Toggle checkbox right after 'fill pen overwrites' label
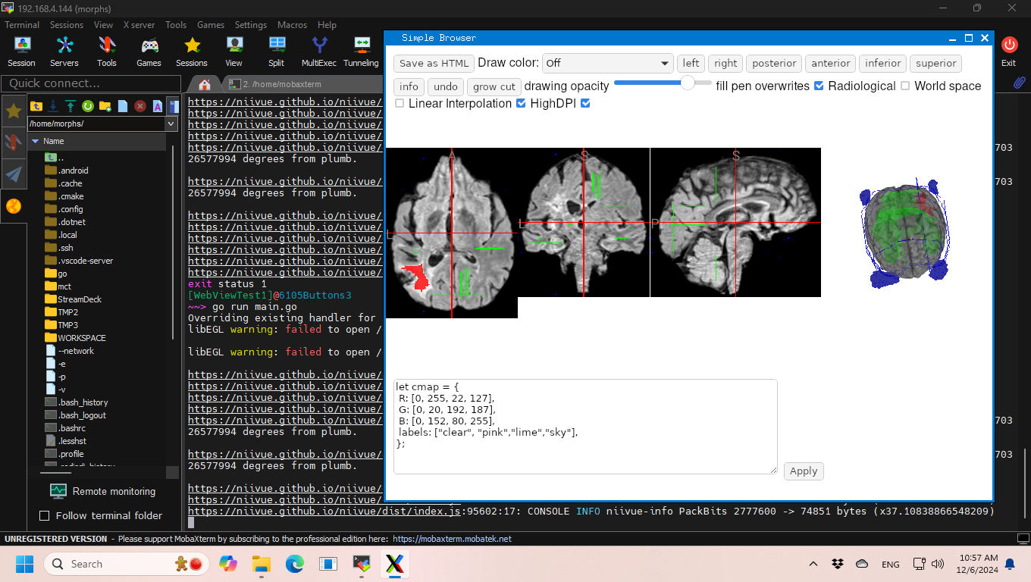 [819, 86]
